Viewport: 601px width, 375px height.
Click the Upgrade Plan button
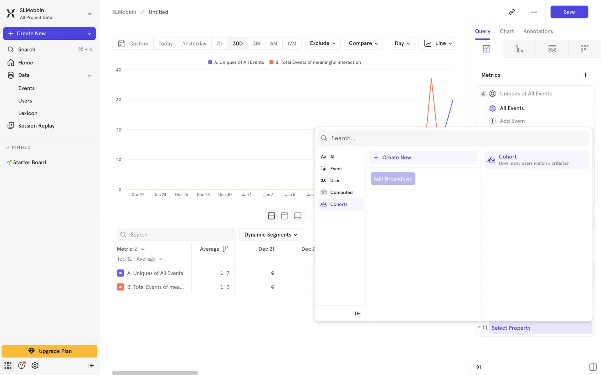click(49, 351)
